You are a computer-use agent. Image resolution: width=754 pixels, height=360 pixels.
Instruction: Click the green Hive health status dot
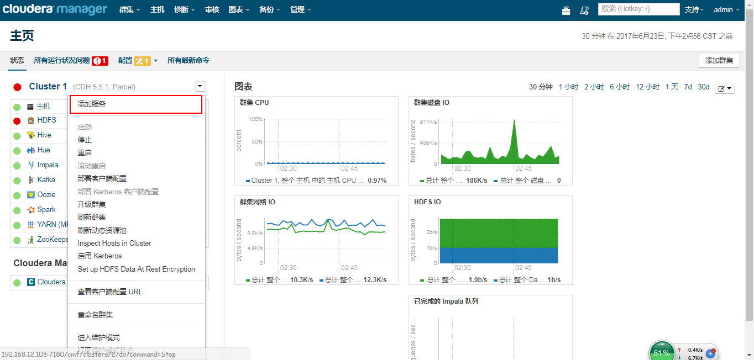(17, 136)
